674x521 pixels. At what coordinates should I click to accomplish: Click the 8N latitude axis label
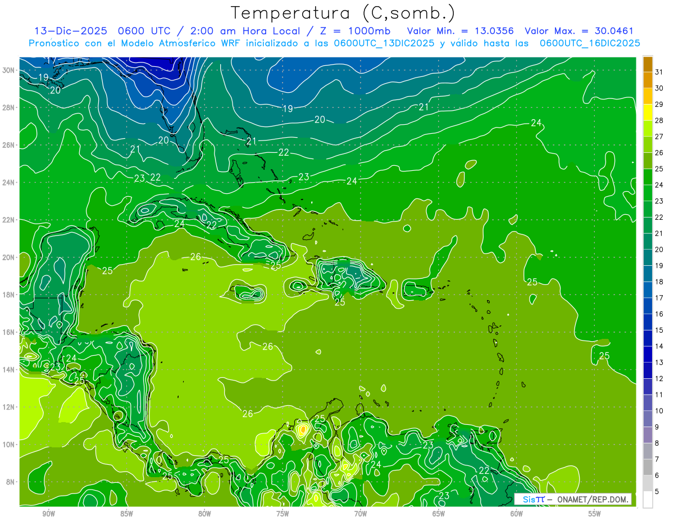point(11,482)
